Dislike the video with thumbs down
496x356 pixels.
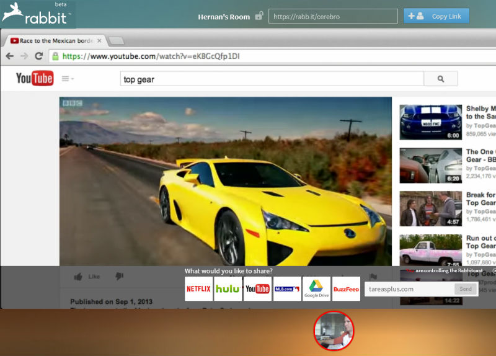119,277
